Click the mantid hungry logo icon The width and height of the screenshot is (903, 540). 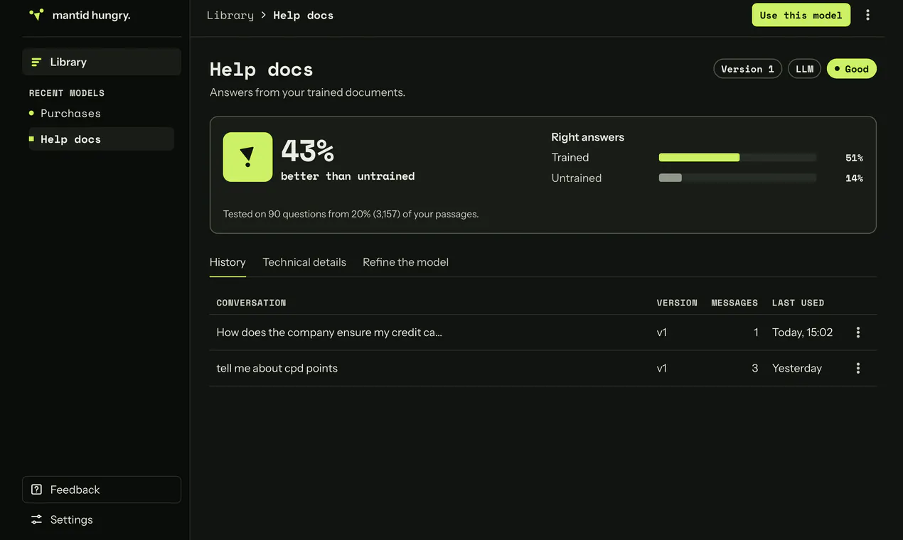(x=36, y=14)
